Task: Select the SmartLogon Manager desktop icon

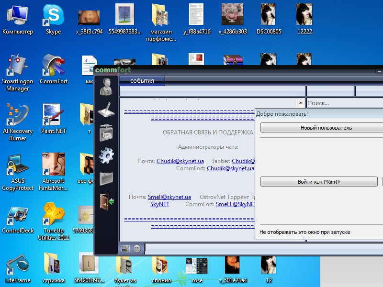Action: click(x=18, y=73)
